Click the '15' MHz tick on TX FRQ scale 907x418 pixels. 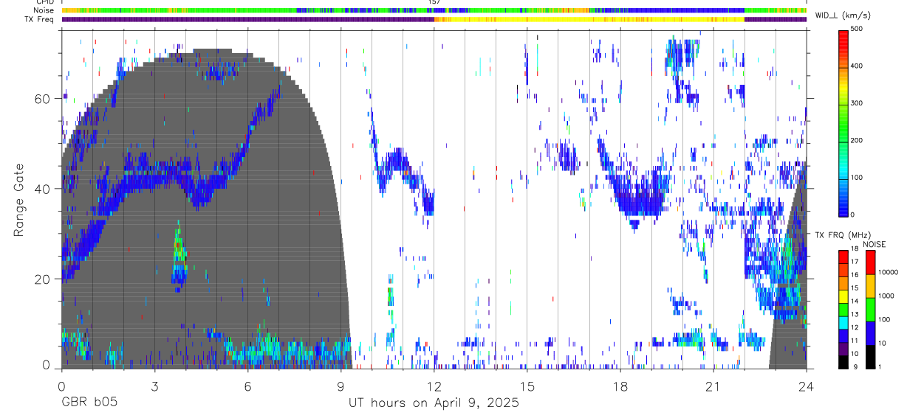point(855,288)
